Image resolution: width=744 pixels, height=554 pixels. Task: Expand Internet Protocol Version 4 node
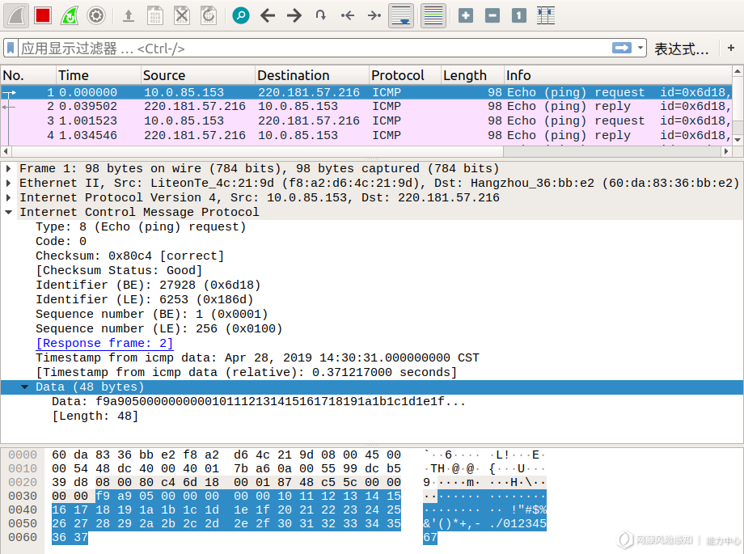coord(9,197)
